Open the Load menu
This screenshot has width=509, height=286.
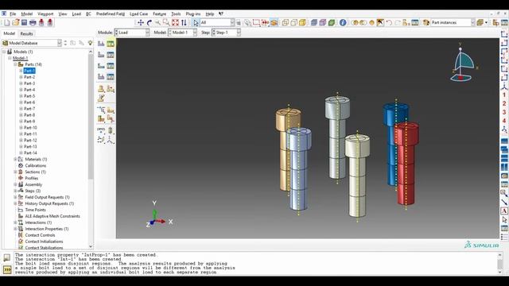tap(76, 14)
